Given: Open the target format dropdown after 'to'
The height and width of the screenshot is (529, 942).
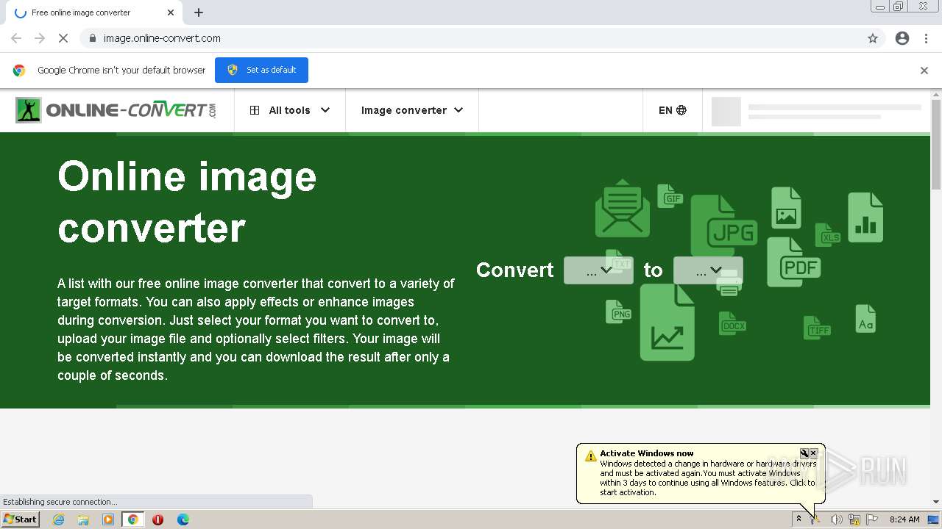Looking at the screenshot, I should [x=708, y=270].
